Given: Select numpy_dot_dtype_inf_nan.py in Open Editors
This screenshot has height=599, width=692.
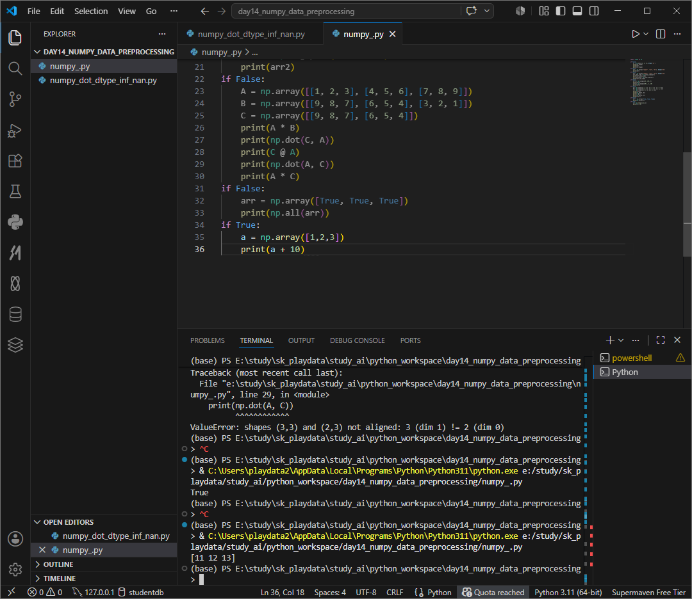Looking at the screenshot, I should point(104,536).
